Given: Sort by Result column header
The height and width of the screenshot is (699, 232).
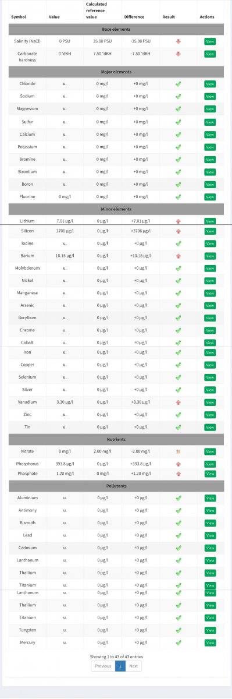Looking at the screenshot, I should tap(169, 17).
